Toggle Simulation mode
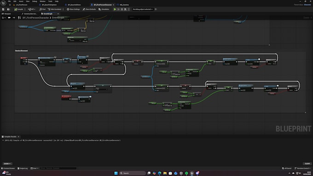Screen dimensions: 313x176 pyautogui.click(x=104, y=9)
